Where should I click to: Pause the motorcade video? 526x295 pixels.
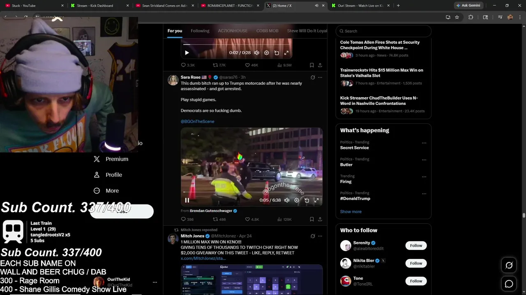point(187,200)
